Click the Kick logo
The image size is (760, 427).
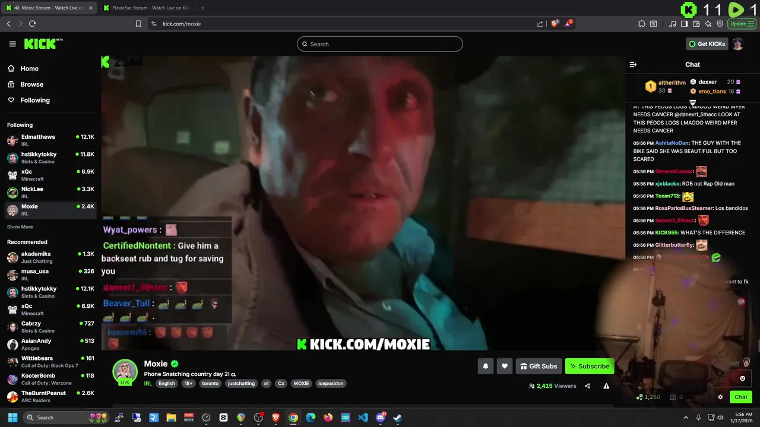[x=43, y=44]
